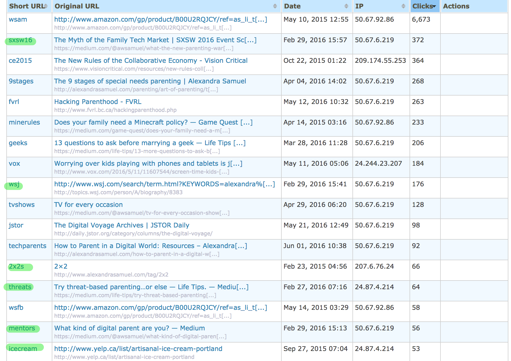Open the ce2015 short link

[20, 61]
